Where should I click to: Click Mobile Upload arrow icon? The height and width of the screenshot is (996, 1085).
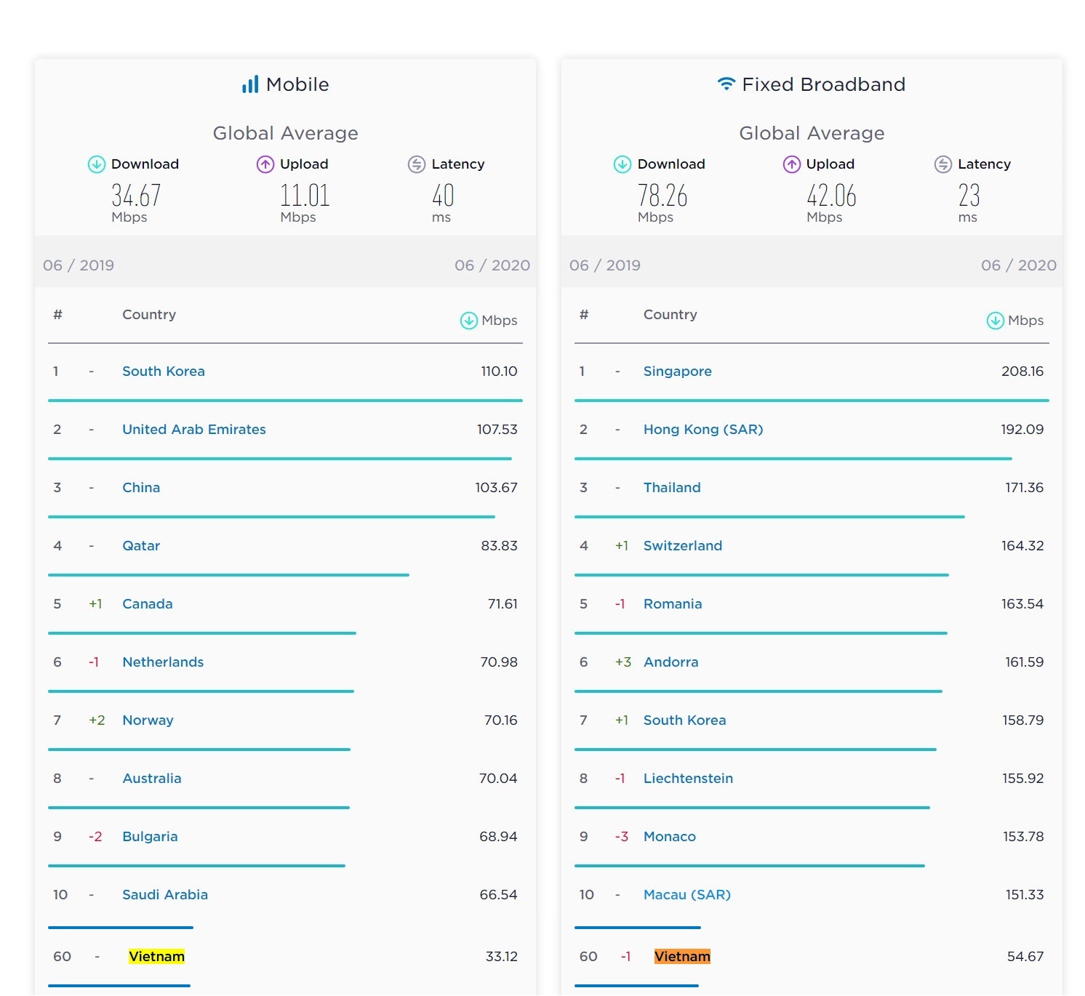click(x=265, y=164)
